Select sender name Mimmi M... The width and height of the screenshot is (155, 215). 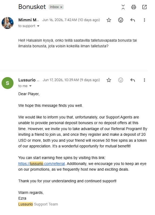(x=29, y=20)
